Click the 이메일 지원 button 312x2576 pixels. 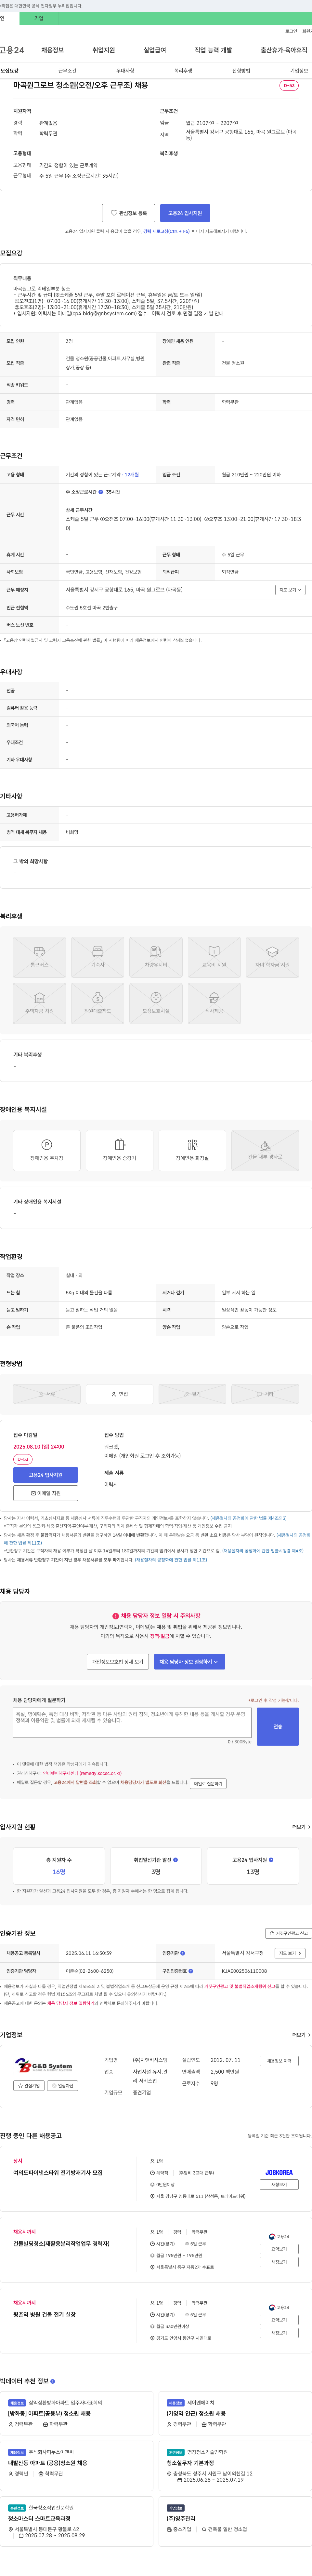(x=45, y=1493)
